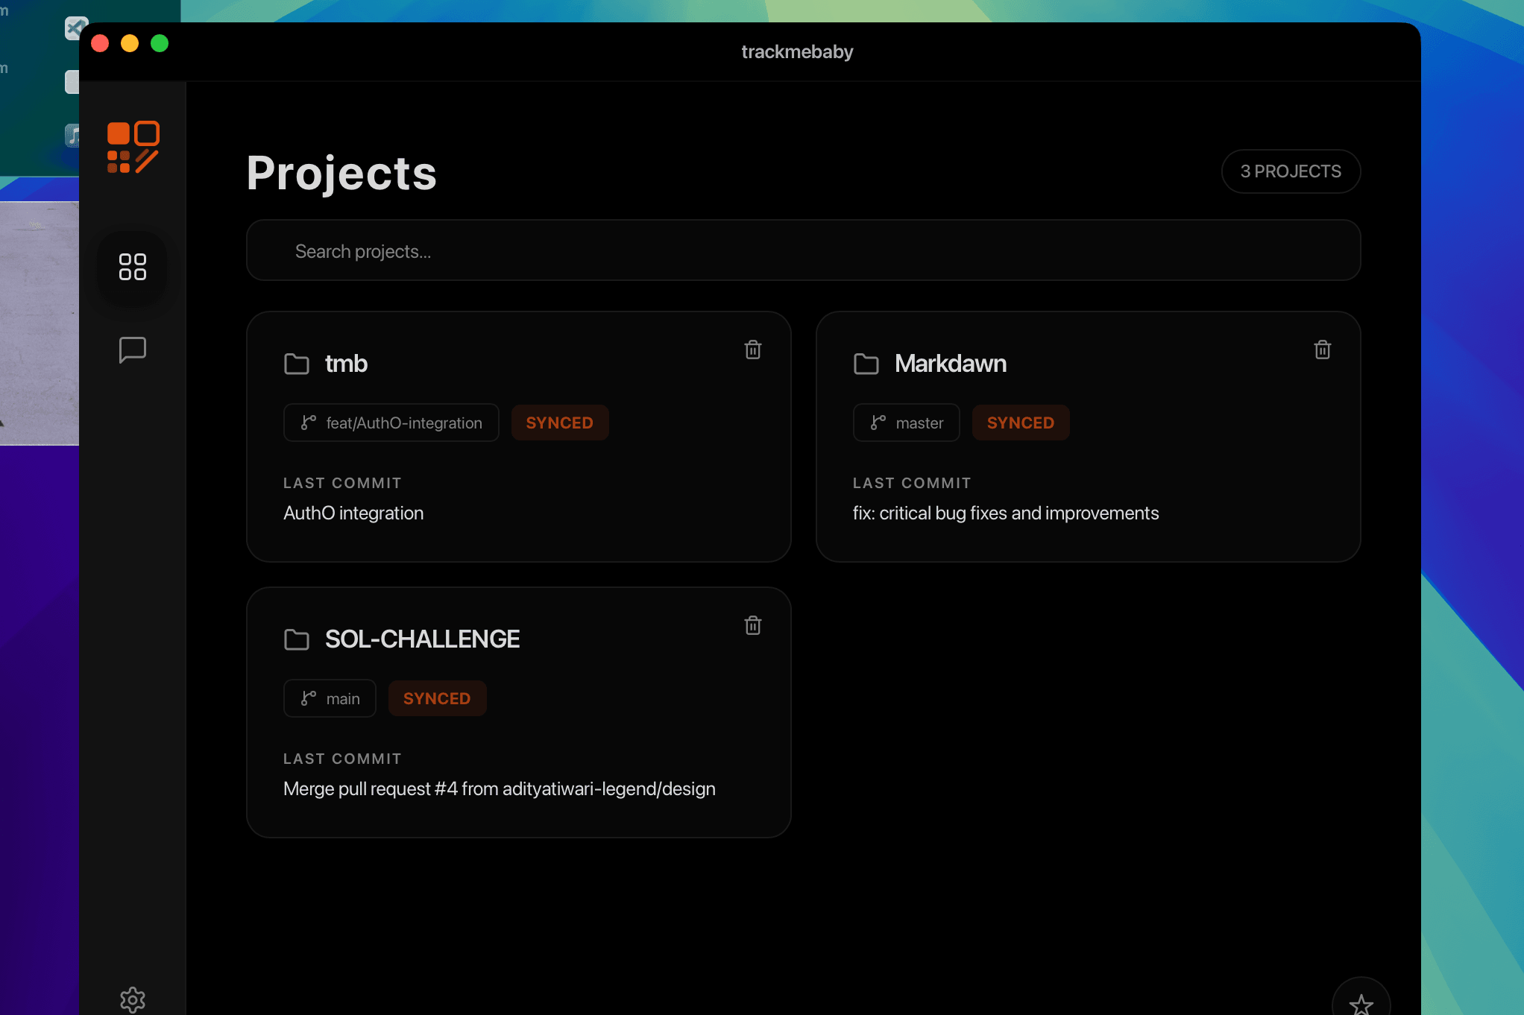Click the 3 PROJECTS count badge
1524x1015 pixels.
pyautogui.click(x=1290, y=171)
